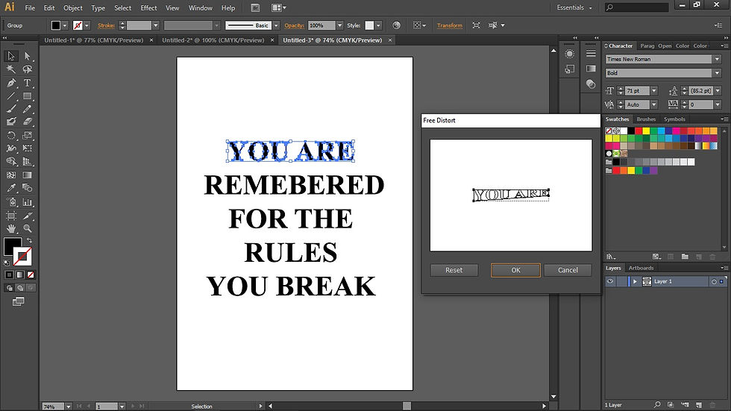Screen dimensions: 731x411
Task: Open the Bold font style dropdown
Action: [715, 73]
